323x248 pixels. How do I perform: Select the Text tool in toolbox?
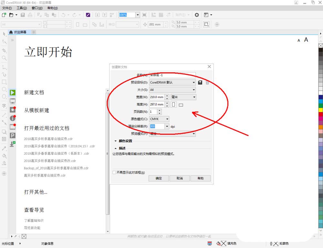pos(4,106)
